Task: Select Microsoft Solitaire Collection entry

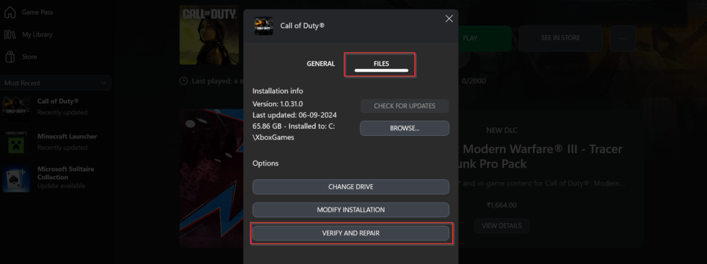Action: click(55, 177)
